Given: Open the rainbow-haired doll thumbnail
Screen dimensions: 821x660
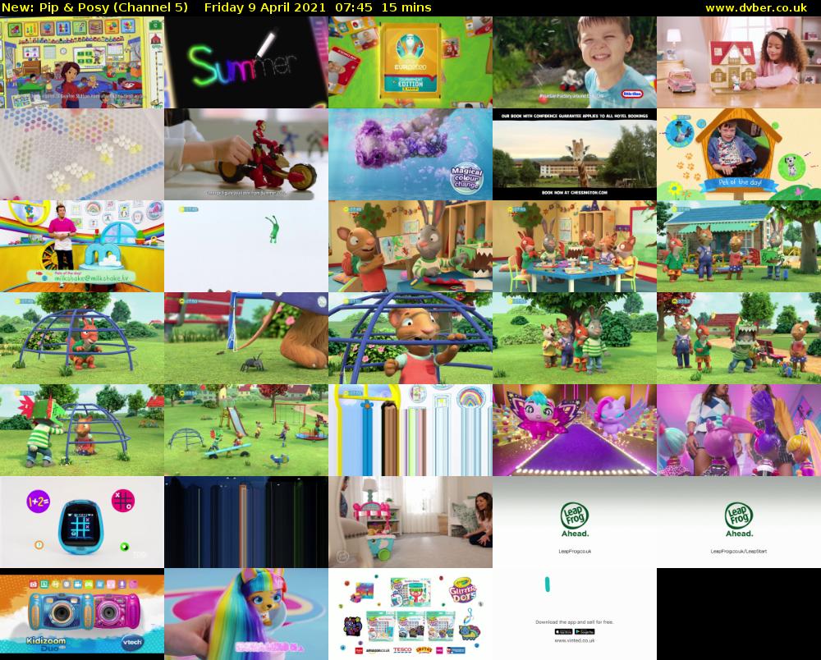Looking at the screenshot, I should pyautogui.click(x=246, y=613).
